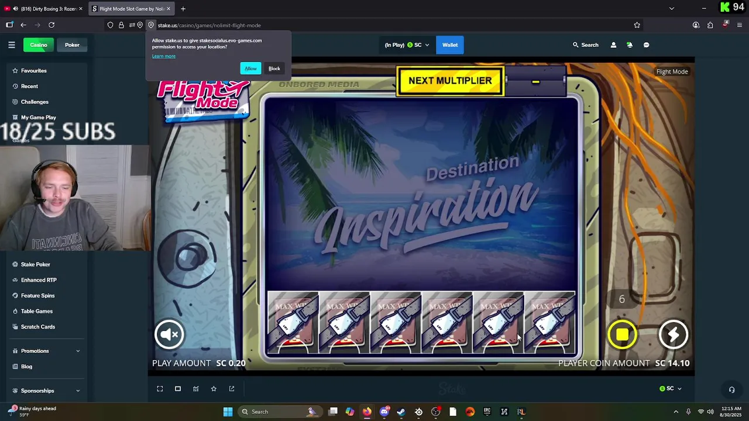Open the Firefox application menu

[x=740, y=25]
